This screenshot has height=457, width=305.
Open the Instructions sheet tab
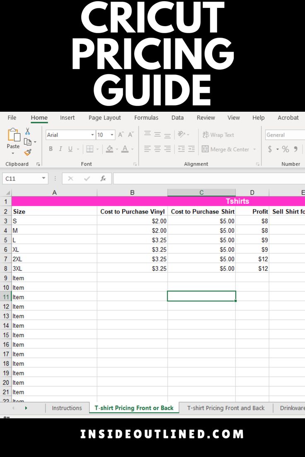[67, 408]
